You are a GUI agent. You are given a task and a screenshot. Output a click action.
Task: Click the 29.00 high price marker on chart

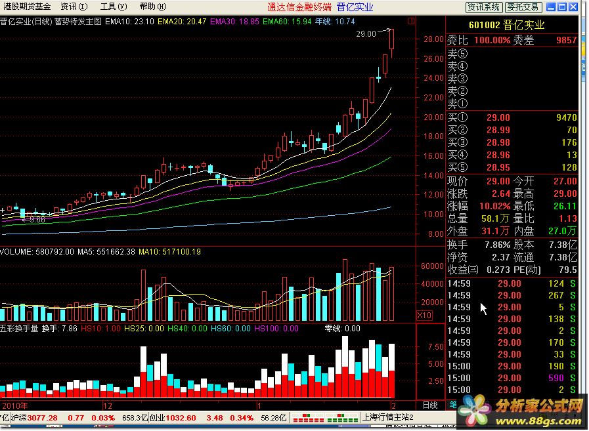[x=366, y=34]
